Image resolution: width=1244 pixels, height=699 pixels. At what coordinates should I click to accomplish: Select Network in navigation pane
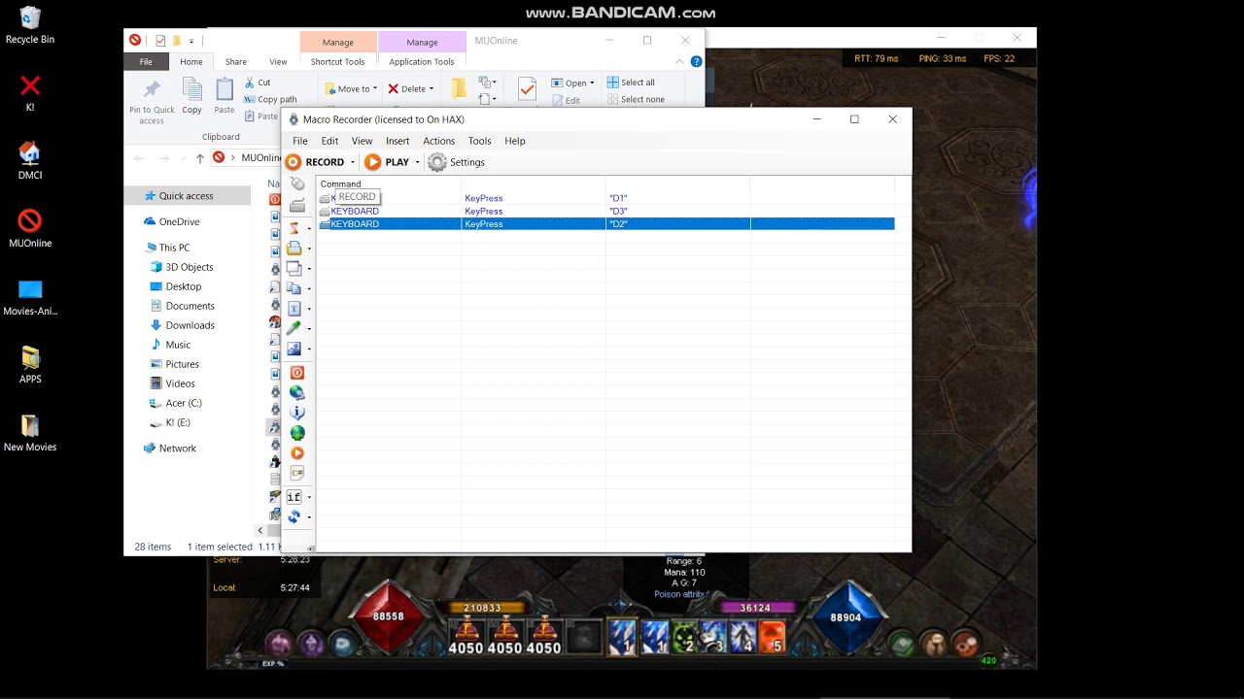170,449
